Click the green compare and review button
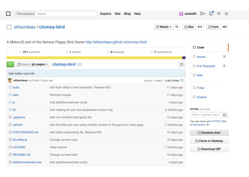 click(10, 64)
